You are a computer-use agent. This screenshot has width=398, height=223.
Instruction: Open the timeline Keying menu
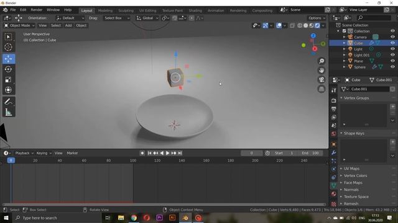[x=44, y=153]
